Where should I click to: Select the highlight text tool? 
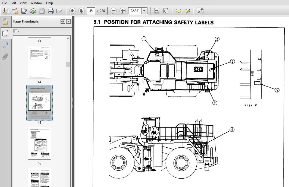(x=187, y=11)
